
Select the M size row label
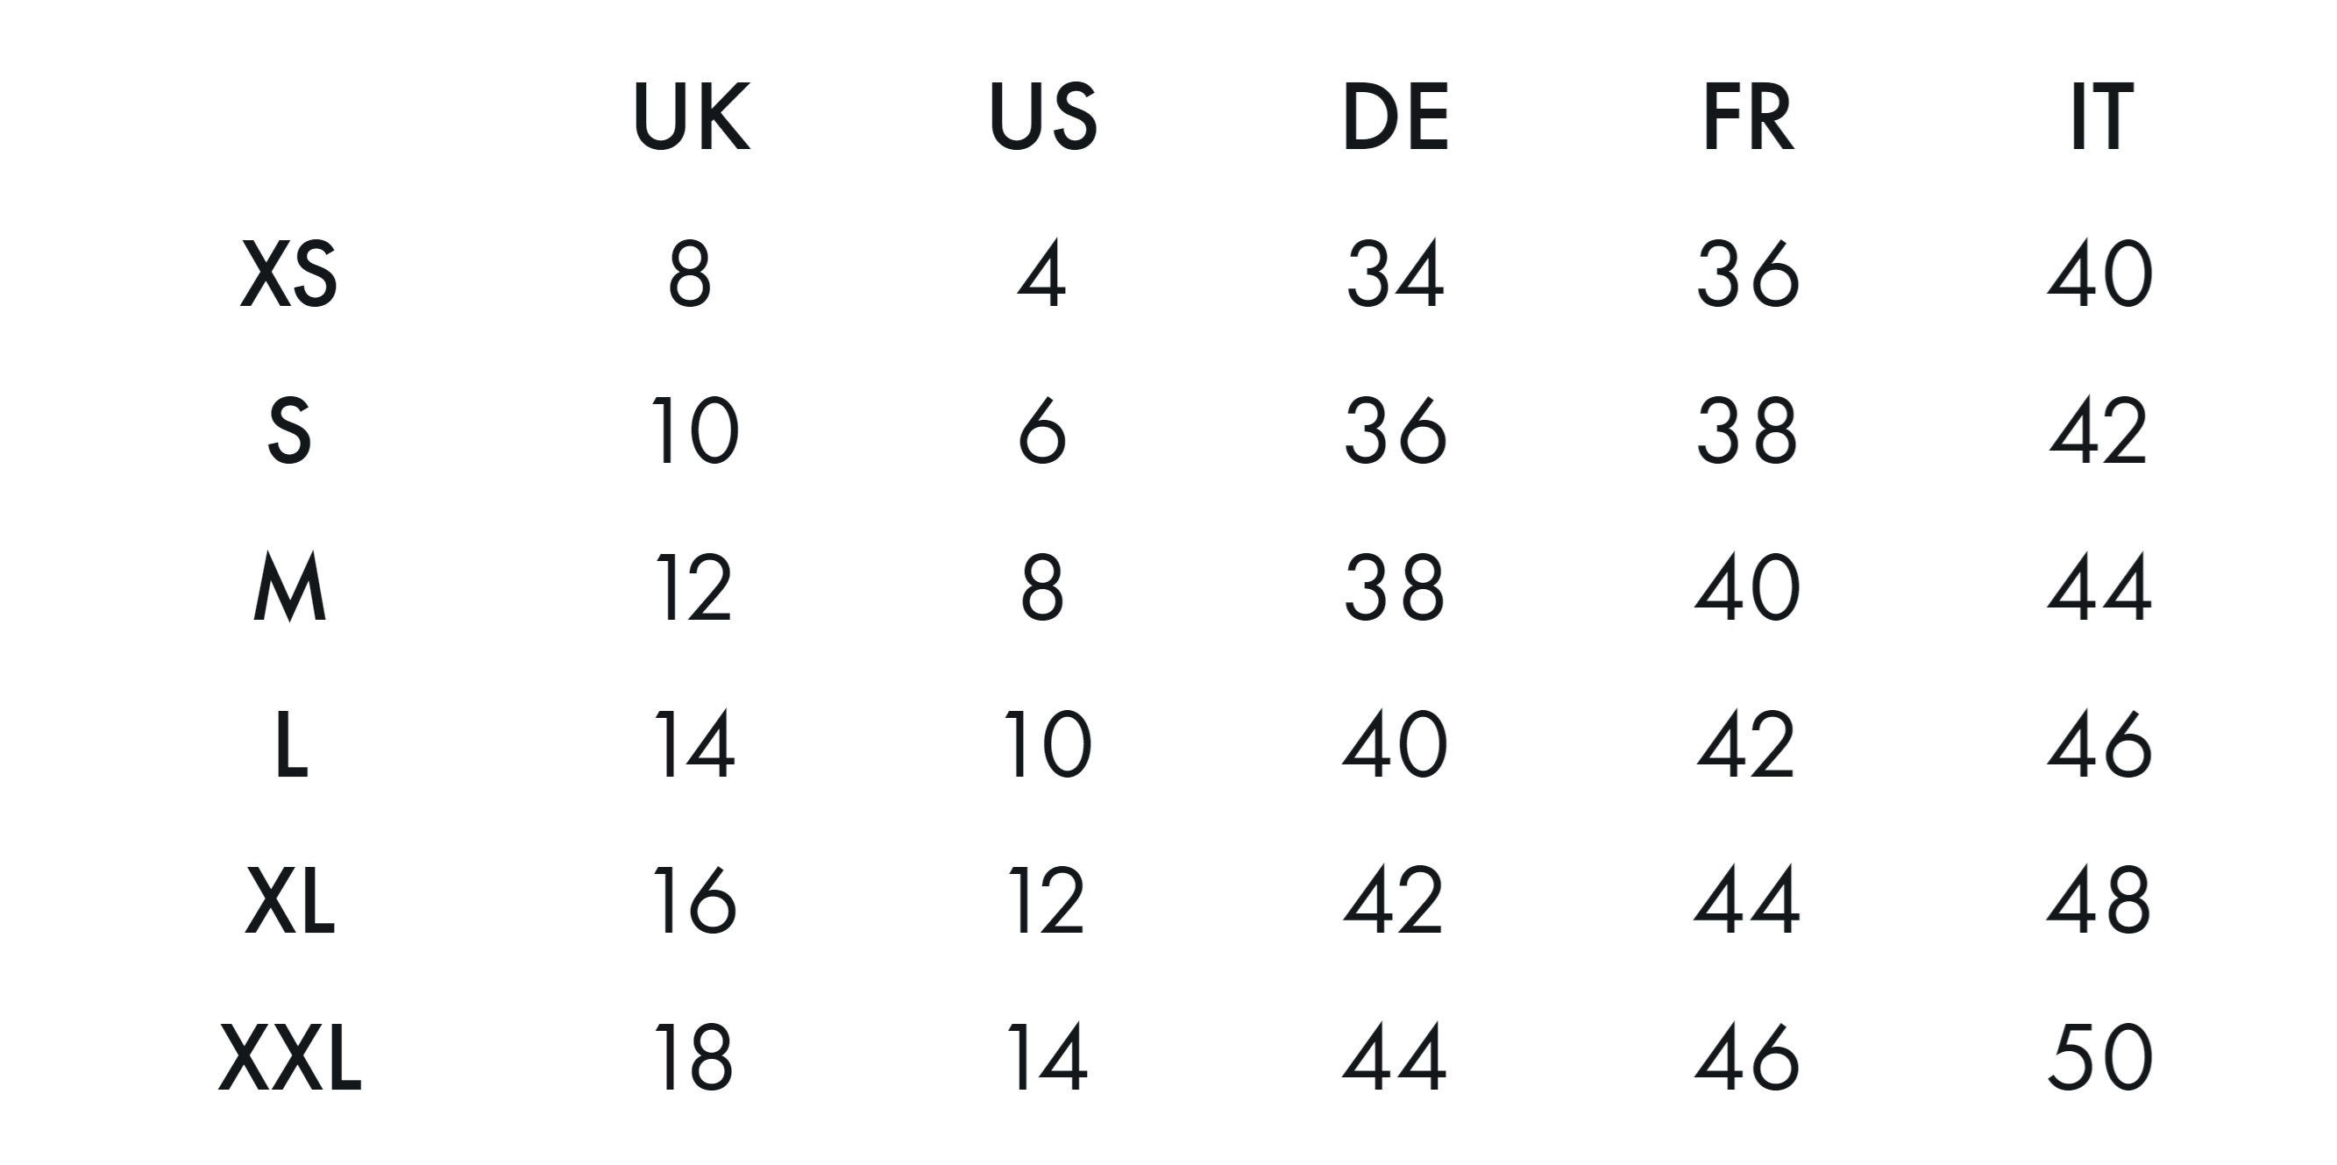click(x=289, y=588)
